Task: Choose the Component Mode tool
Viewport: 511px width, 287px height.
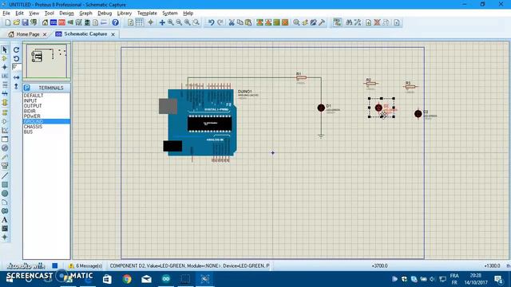Action: pyautogui.click(x=5, y=58)
